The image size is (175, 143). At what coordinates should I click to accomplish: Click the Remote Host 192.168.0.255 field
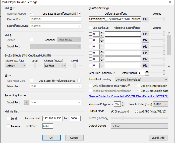[x=52, y=118]
